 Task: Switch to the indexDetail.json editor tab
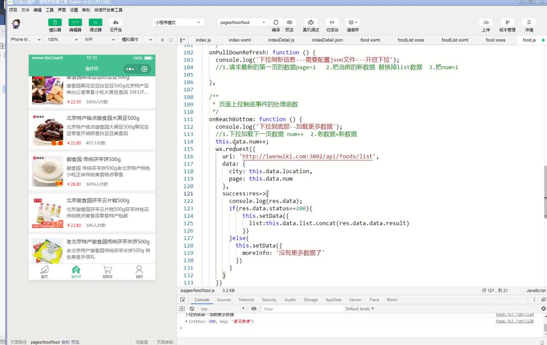coord(327,40)
